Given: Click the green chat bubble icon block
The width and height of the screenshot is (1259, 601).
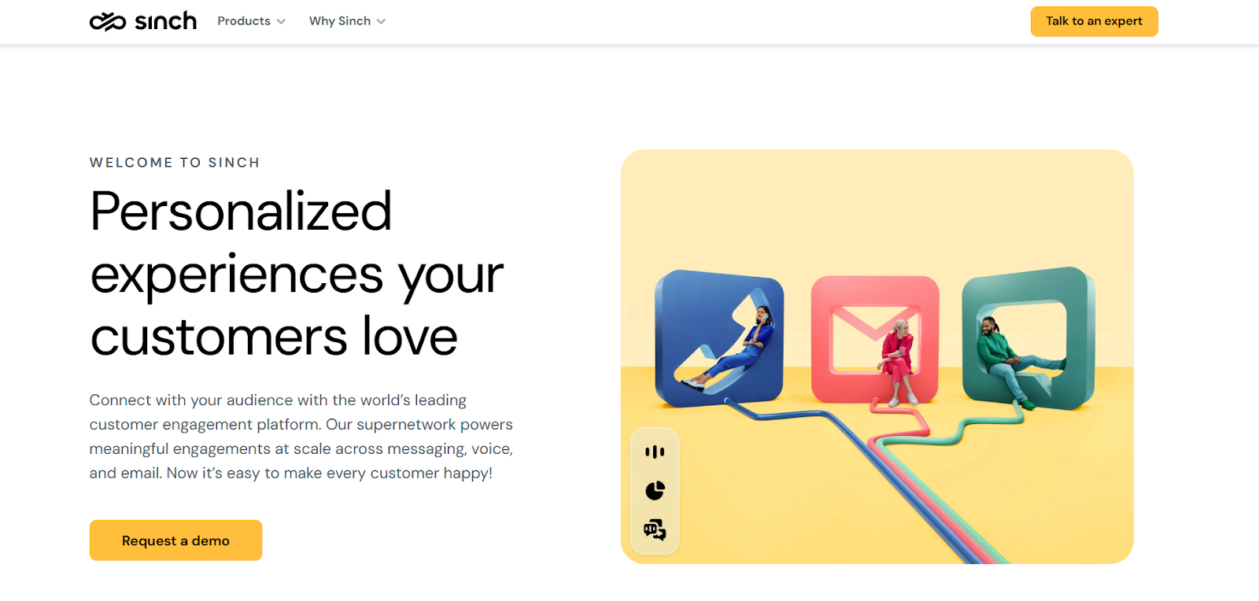Looking at the screenshot, I should [1028, 338].
